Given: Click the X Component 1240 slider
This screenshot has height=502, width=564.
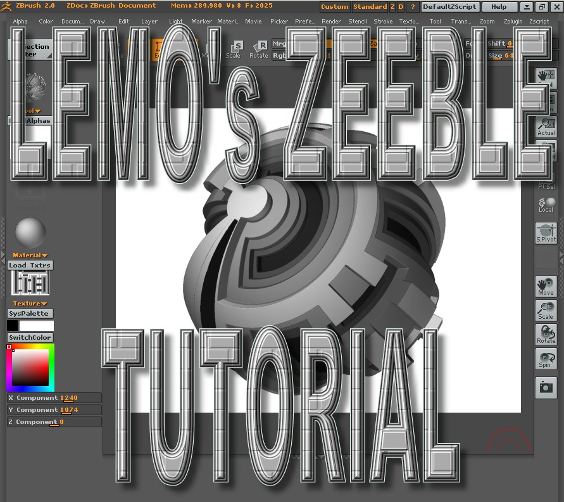Looking at the screenshot, I should (54, 397).
